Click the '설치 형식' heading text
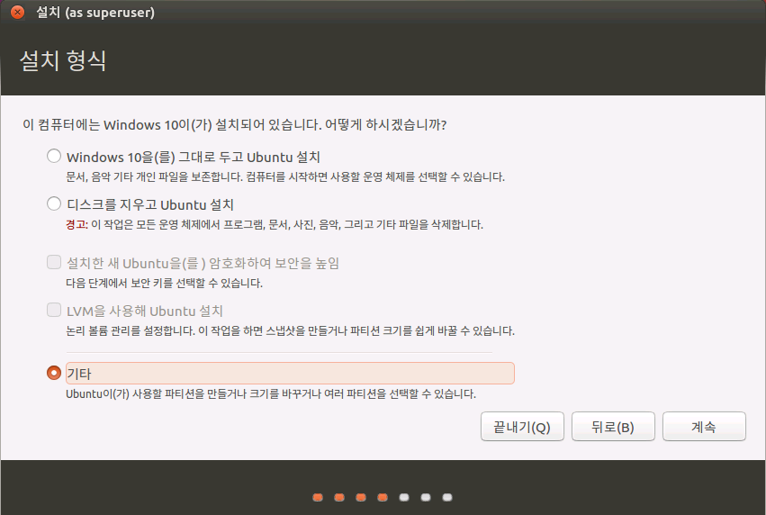The height and width of the screenshot is (515, 766). [x=63, y=60]
